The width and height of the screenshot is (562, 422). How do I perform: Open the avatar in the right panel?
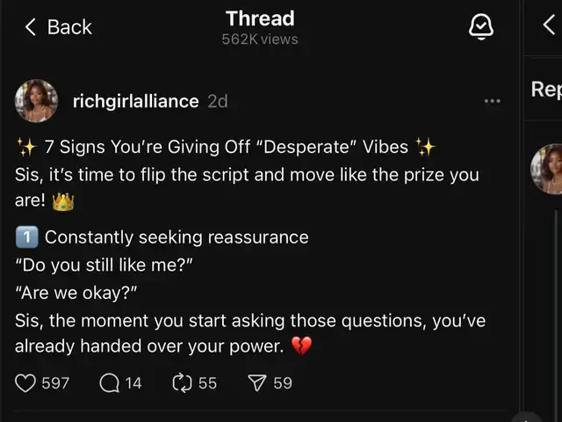click(548, 169)
